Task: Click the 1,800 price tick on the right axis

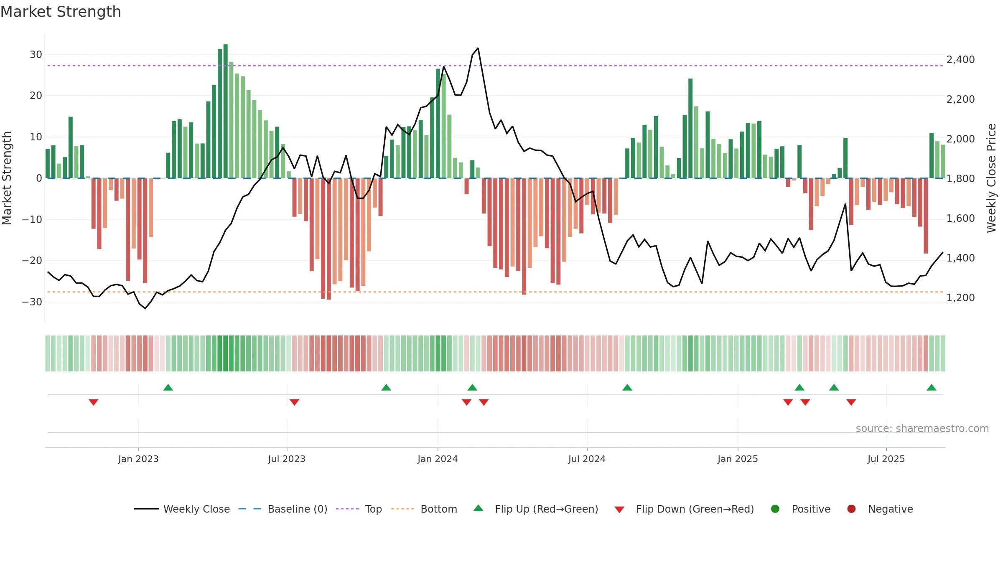Action: (961, 179)
